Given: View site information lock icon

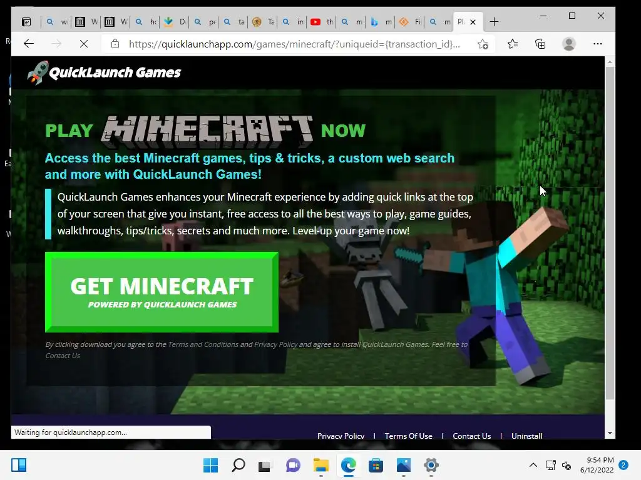Looking at the screenshot, I should click(x=115, y=44).
